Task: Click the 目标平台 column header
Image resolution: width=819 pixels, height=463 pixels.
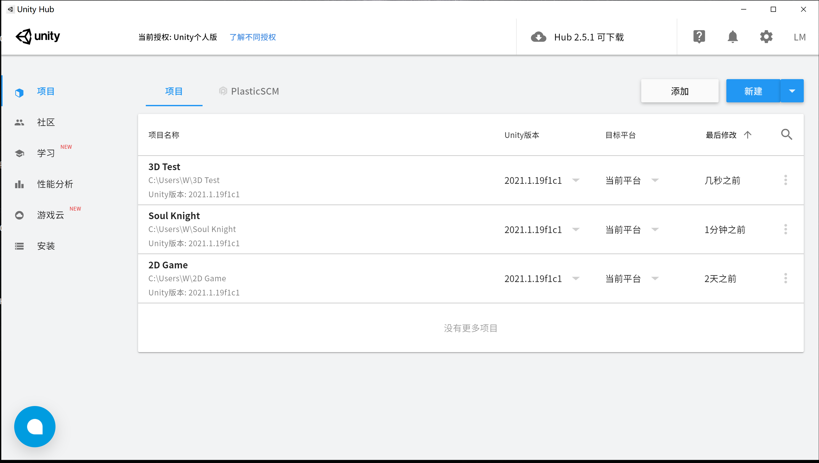Action: pos(621,135)
